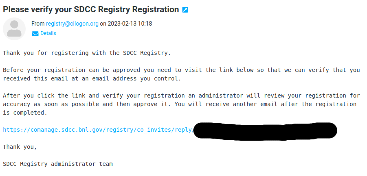The width and height of the screenshot is (367, 176).
Task: Follow the comanage.sdcc.bnl.gov verification link
Action: coord(98,130)
